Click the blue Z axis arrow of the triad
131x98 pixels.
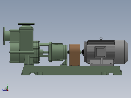click(5, 90)
